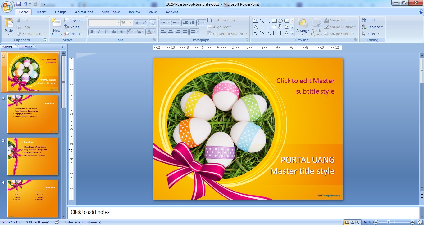Switch to the Design tab
The width and height of the screenshot is (424, 225).
[60, 12]
